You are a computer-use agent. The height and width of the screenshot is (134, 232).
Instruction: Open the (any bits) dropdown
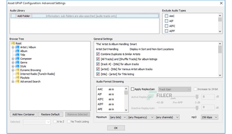(x=118, y=117)
